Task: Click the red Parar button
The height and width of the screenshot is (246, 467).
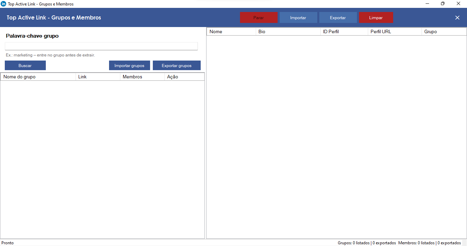Action: pos(258,17)
